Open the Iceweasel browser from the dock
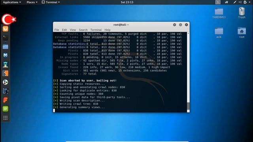Viewport: 253px width, 142px height. coord(5,29)
